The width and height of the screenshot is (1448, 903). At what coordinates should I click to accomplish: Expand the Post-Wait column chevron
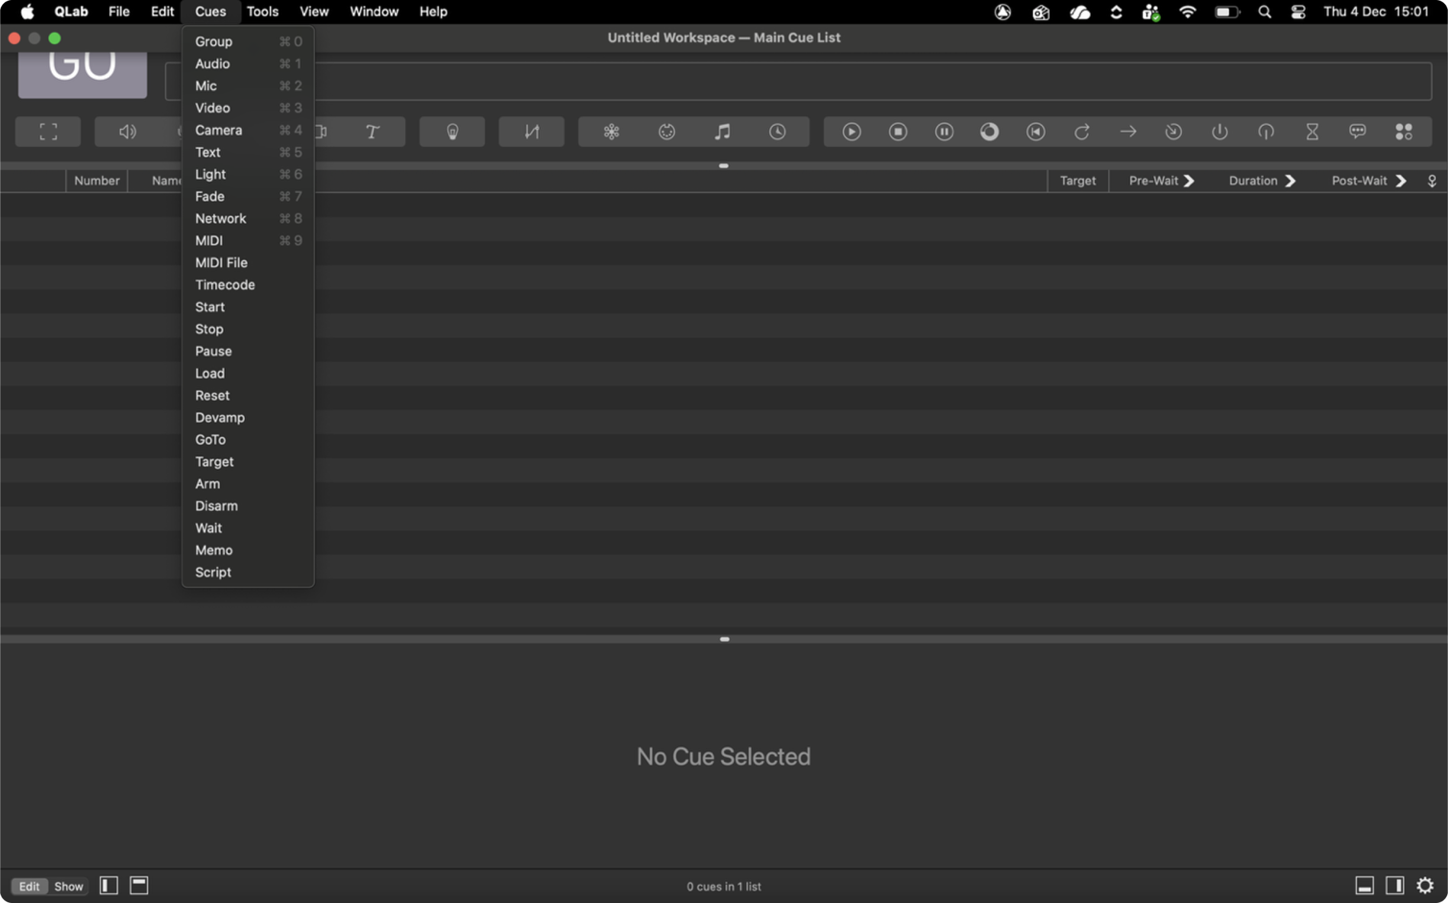click(x=1401, y=181)
